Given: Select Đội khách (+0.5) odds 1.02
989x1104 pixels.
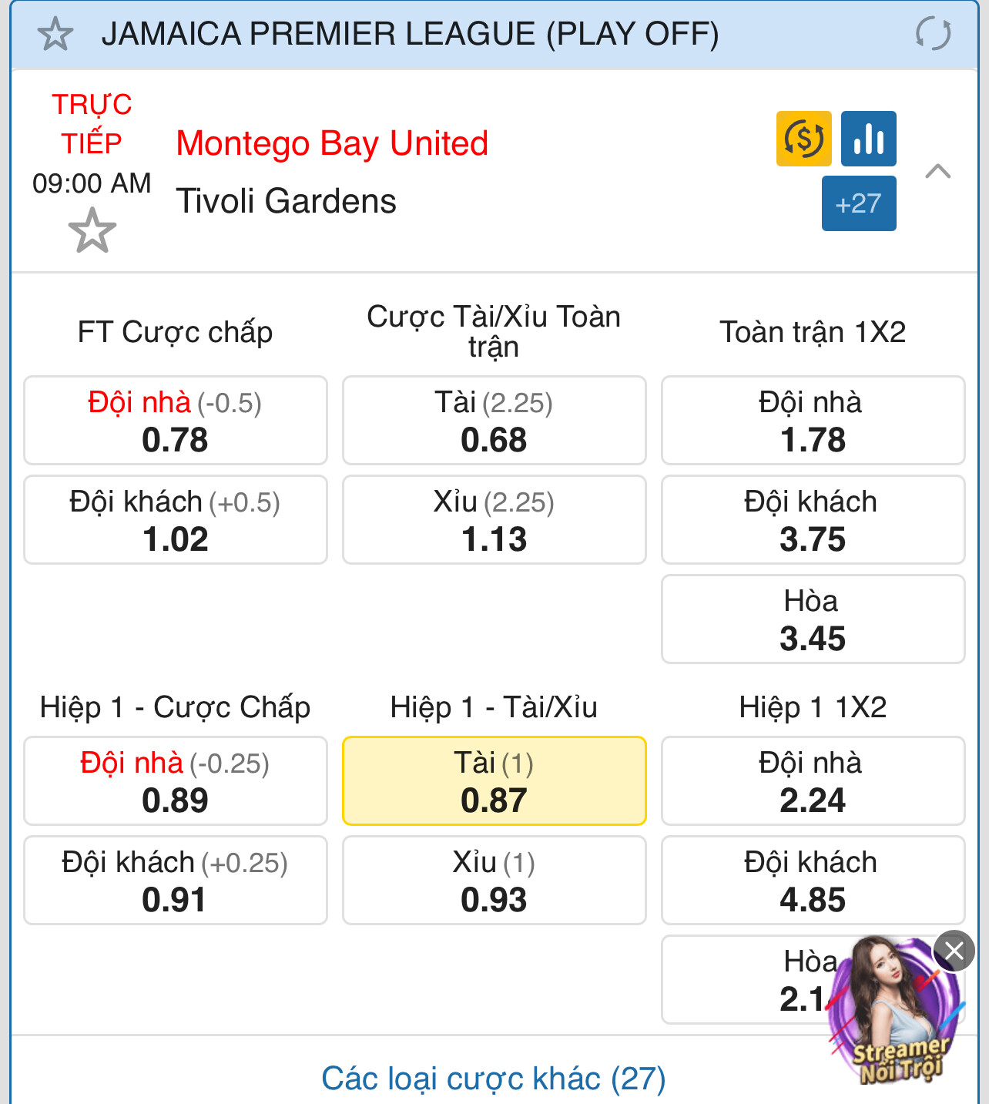Looking at the screenshot, I should (x=176, y=520).
